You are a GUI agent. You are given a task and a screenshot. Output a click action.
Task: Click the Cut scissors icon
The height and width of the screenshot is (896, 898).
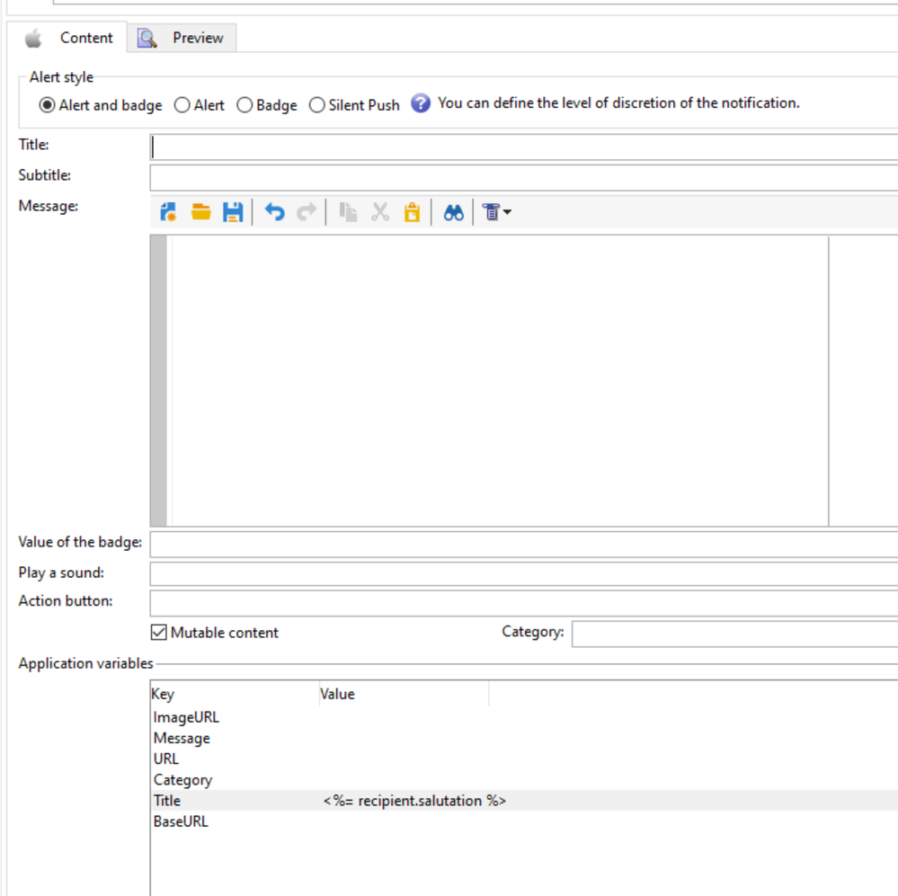click(x=379, y=212)
